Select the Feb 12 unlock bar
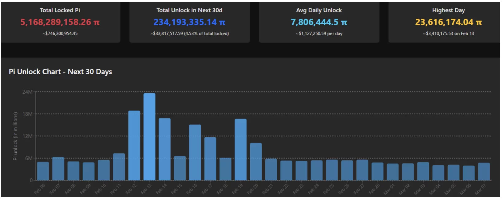Screen dimensions: 503x199 [x=134, y=145]
